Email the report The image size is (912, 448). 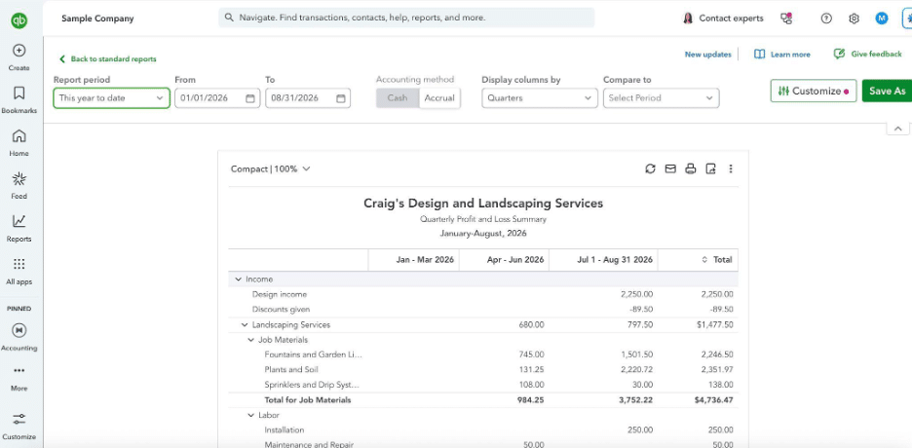[x=670, y=168]
